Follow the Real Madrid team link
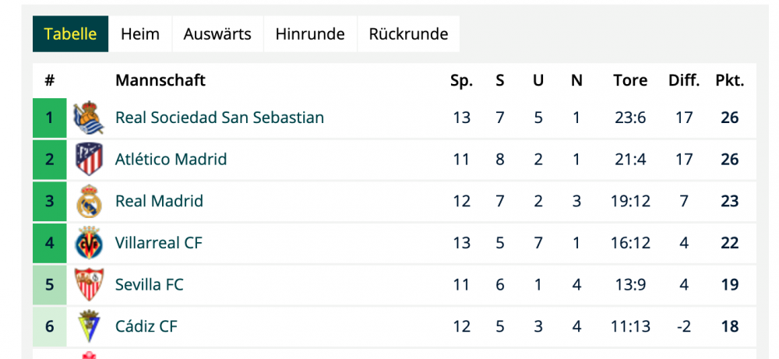This screenshot has height=359, width=779. pyautogui.click(x=159, y=202)
